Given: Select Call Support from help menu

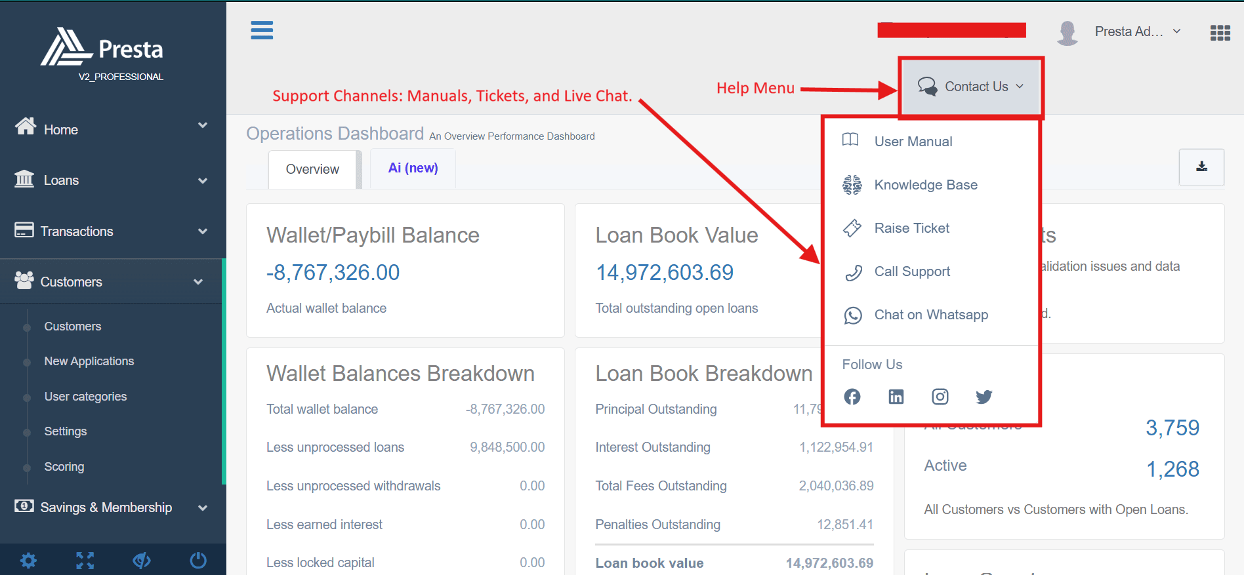Looking at the screenshot, I should (x=912, y=271).
